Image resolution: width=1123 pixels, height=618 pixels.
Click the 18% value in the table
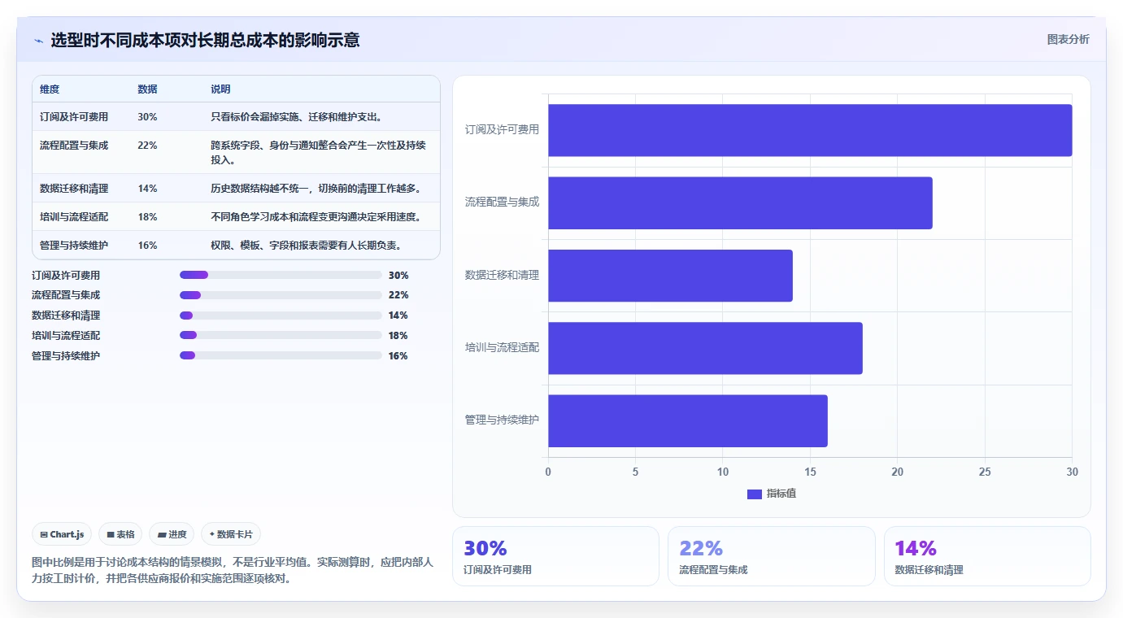pyautogui.click(x=147, y=217)
